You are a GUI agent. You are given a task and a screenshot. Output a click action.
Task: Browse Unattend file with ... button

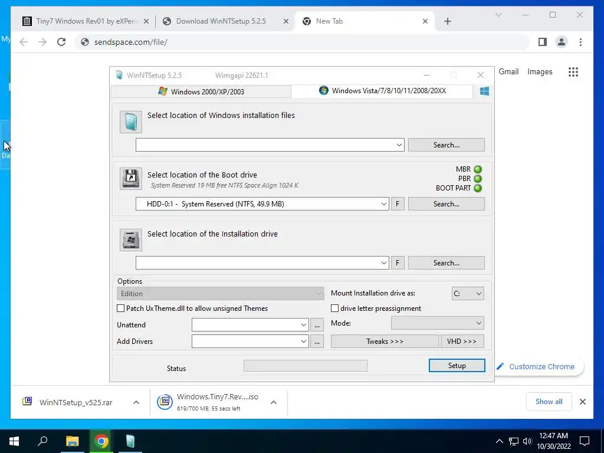tap(317, 325)
